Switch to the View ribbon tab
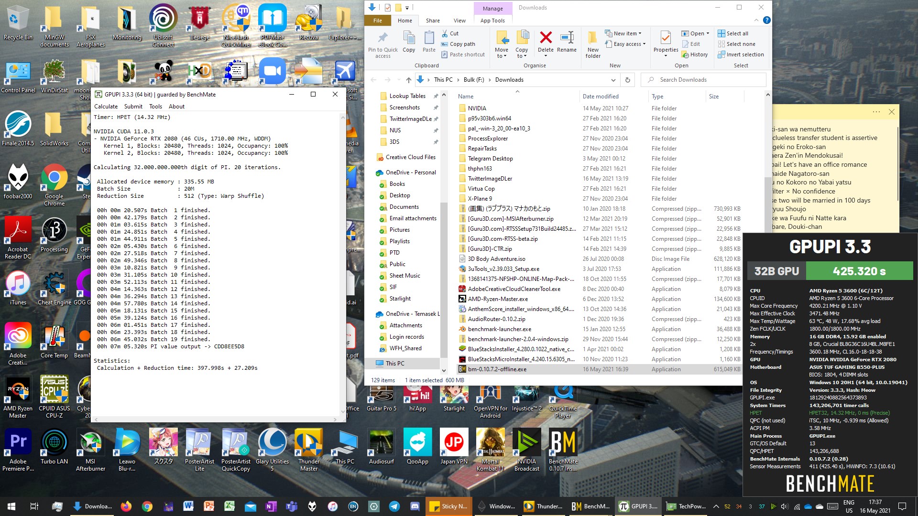This screenshot has height=516, width=918. [459, 21]
